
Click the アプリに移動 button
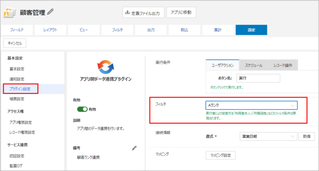(x=181, y=12)
